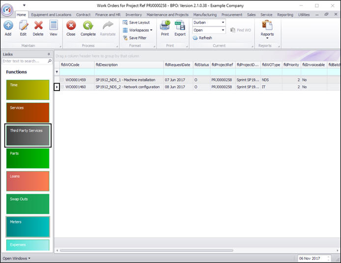Viewport: 341px width, 263px height.
Task: Click the Edit pencil icon
Action: coord(23,26)
